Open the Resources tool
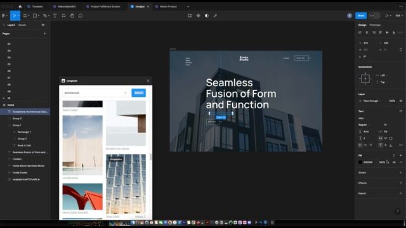406x228 pixels. (63, 16)
